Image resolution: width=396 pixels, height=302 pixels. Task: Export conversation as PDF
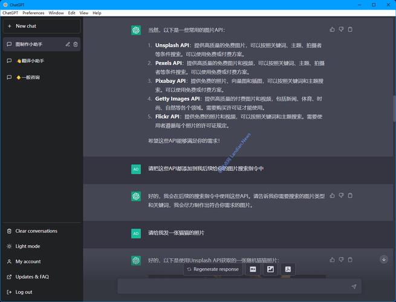[x=288, y=269]
